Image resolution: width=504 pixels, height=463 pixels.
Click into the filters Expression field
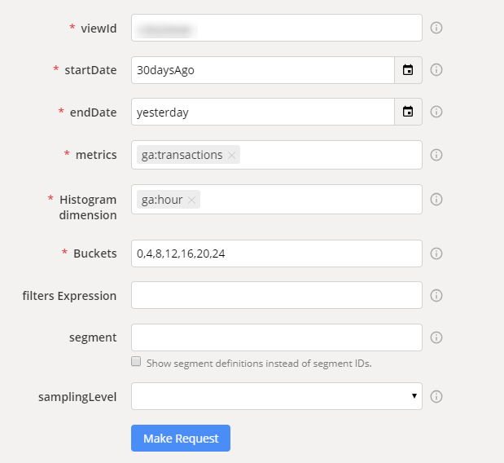[276, 295]
